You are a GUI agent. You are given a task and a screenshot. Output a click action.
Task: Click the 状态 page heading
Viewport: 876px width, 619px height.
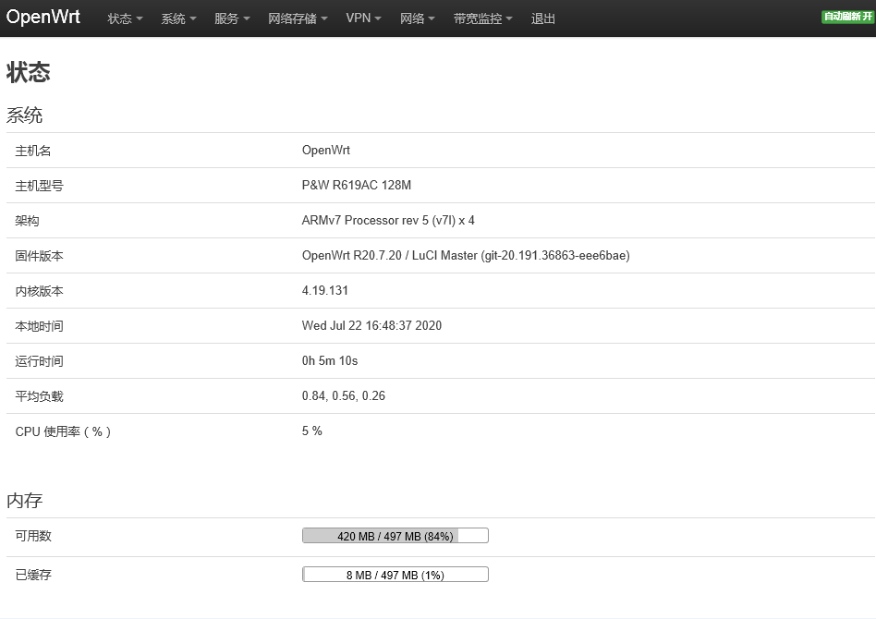tap(29, 72)
